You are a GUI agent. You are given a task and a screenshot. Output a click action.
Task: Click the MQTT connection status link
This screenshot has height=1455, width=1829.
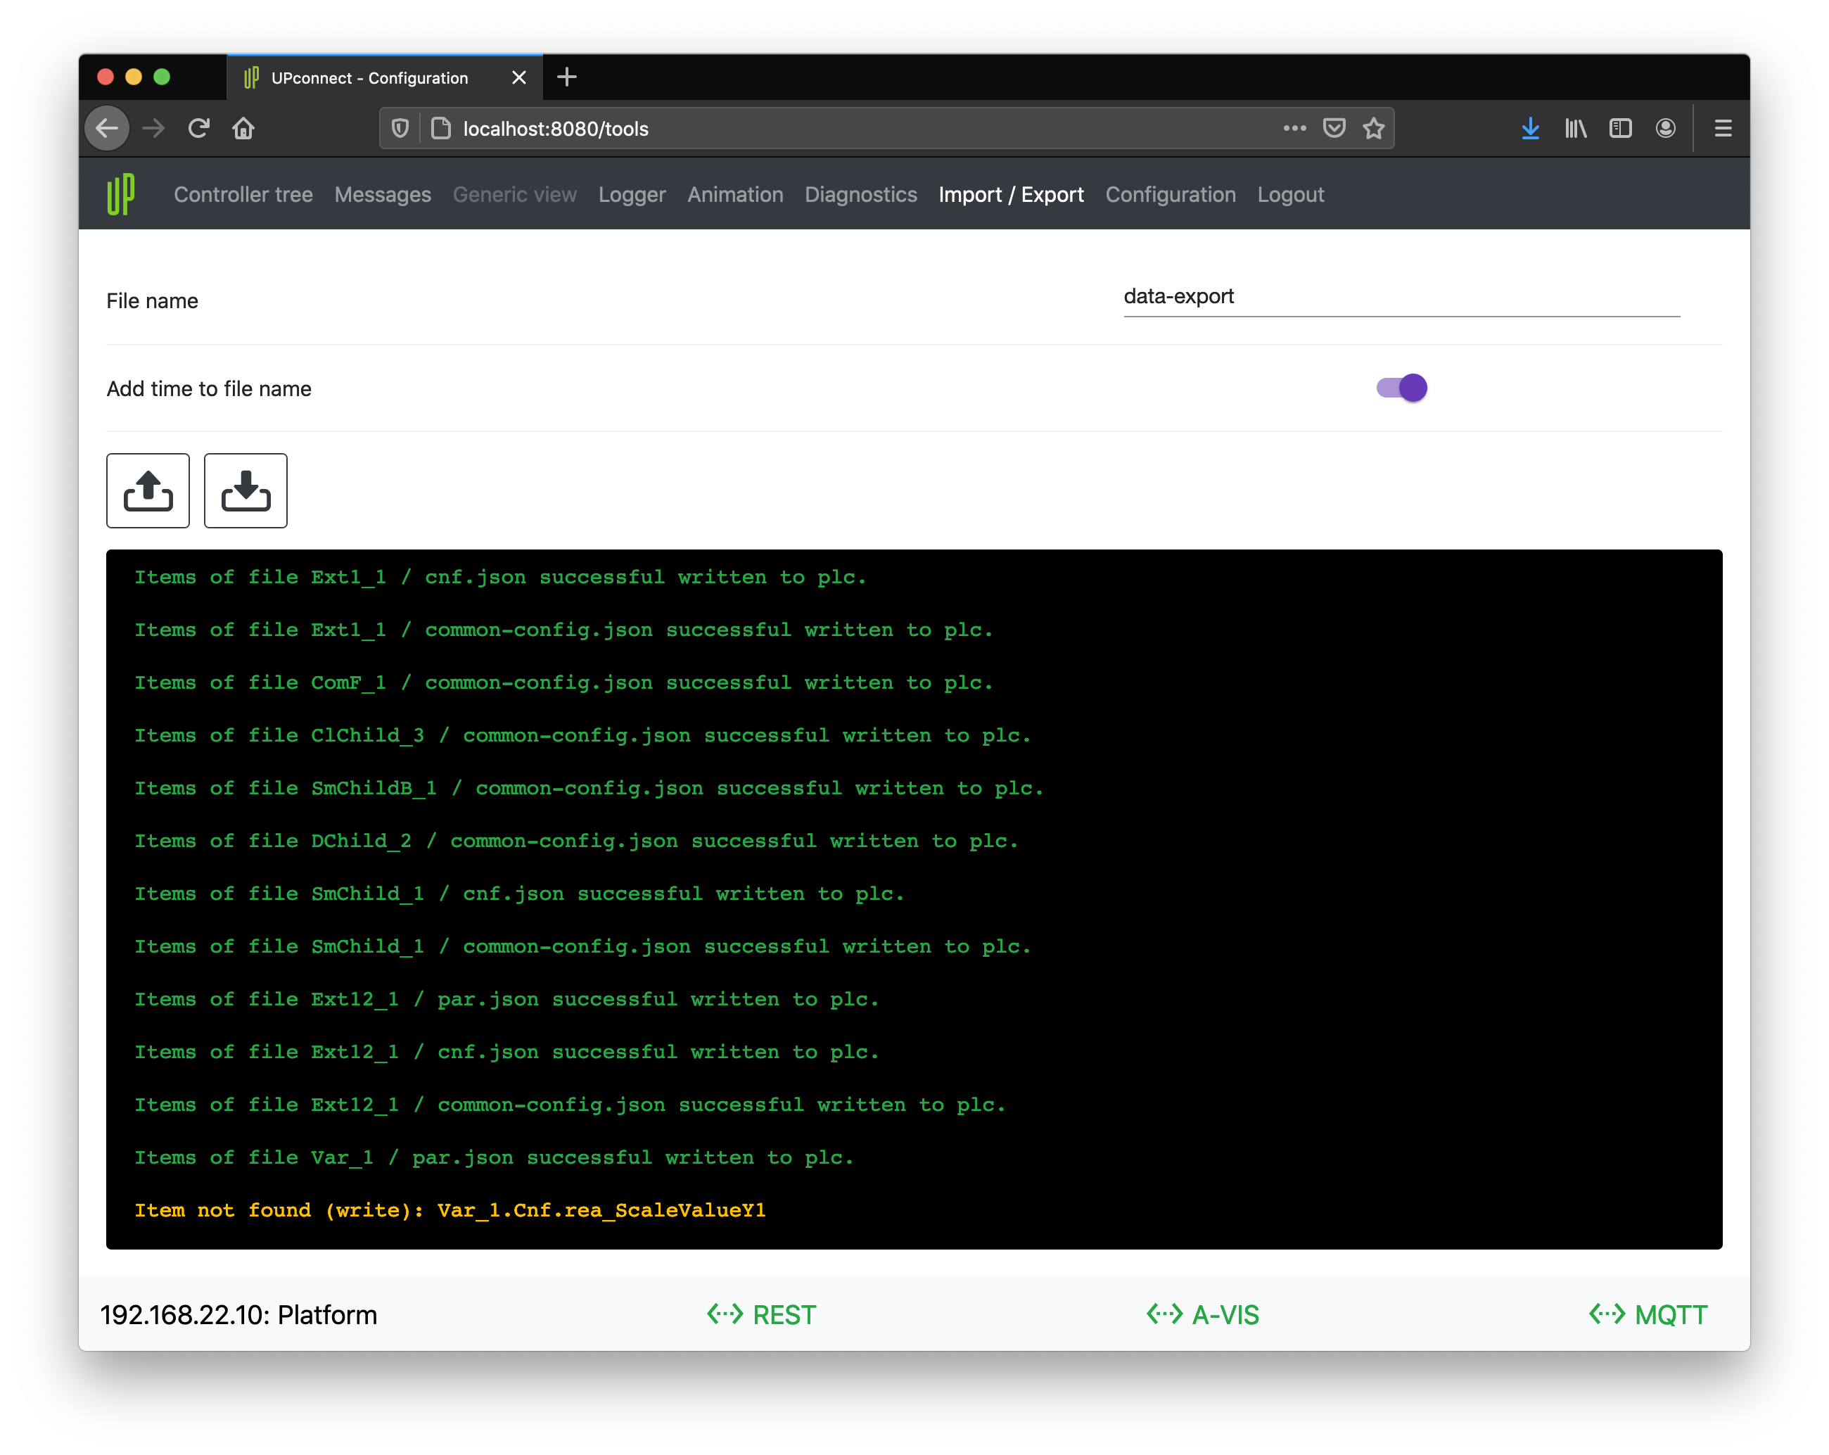tap(1648, 1314)
